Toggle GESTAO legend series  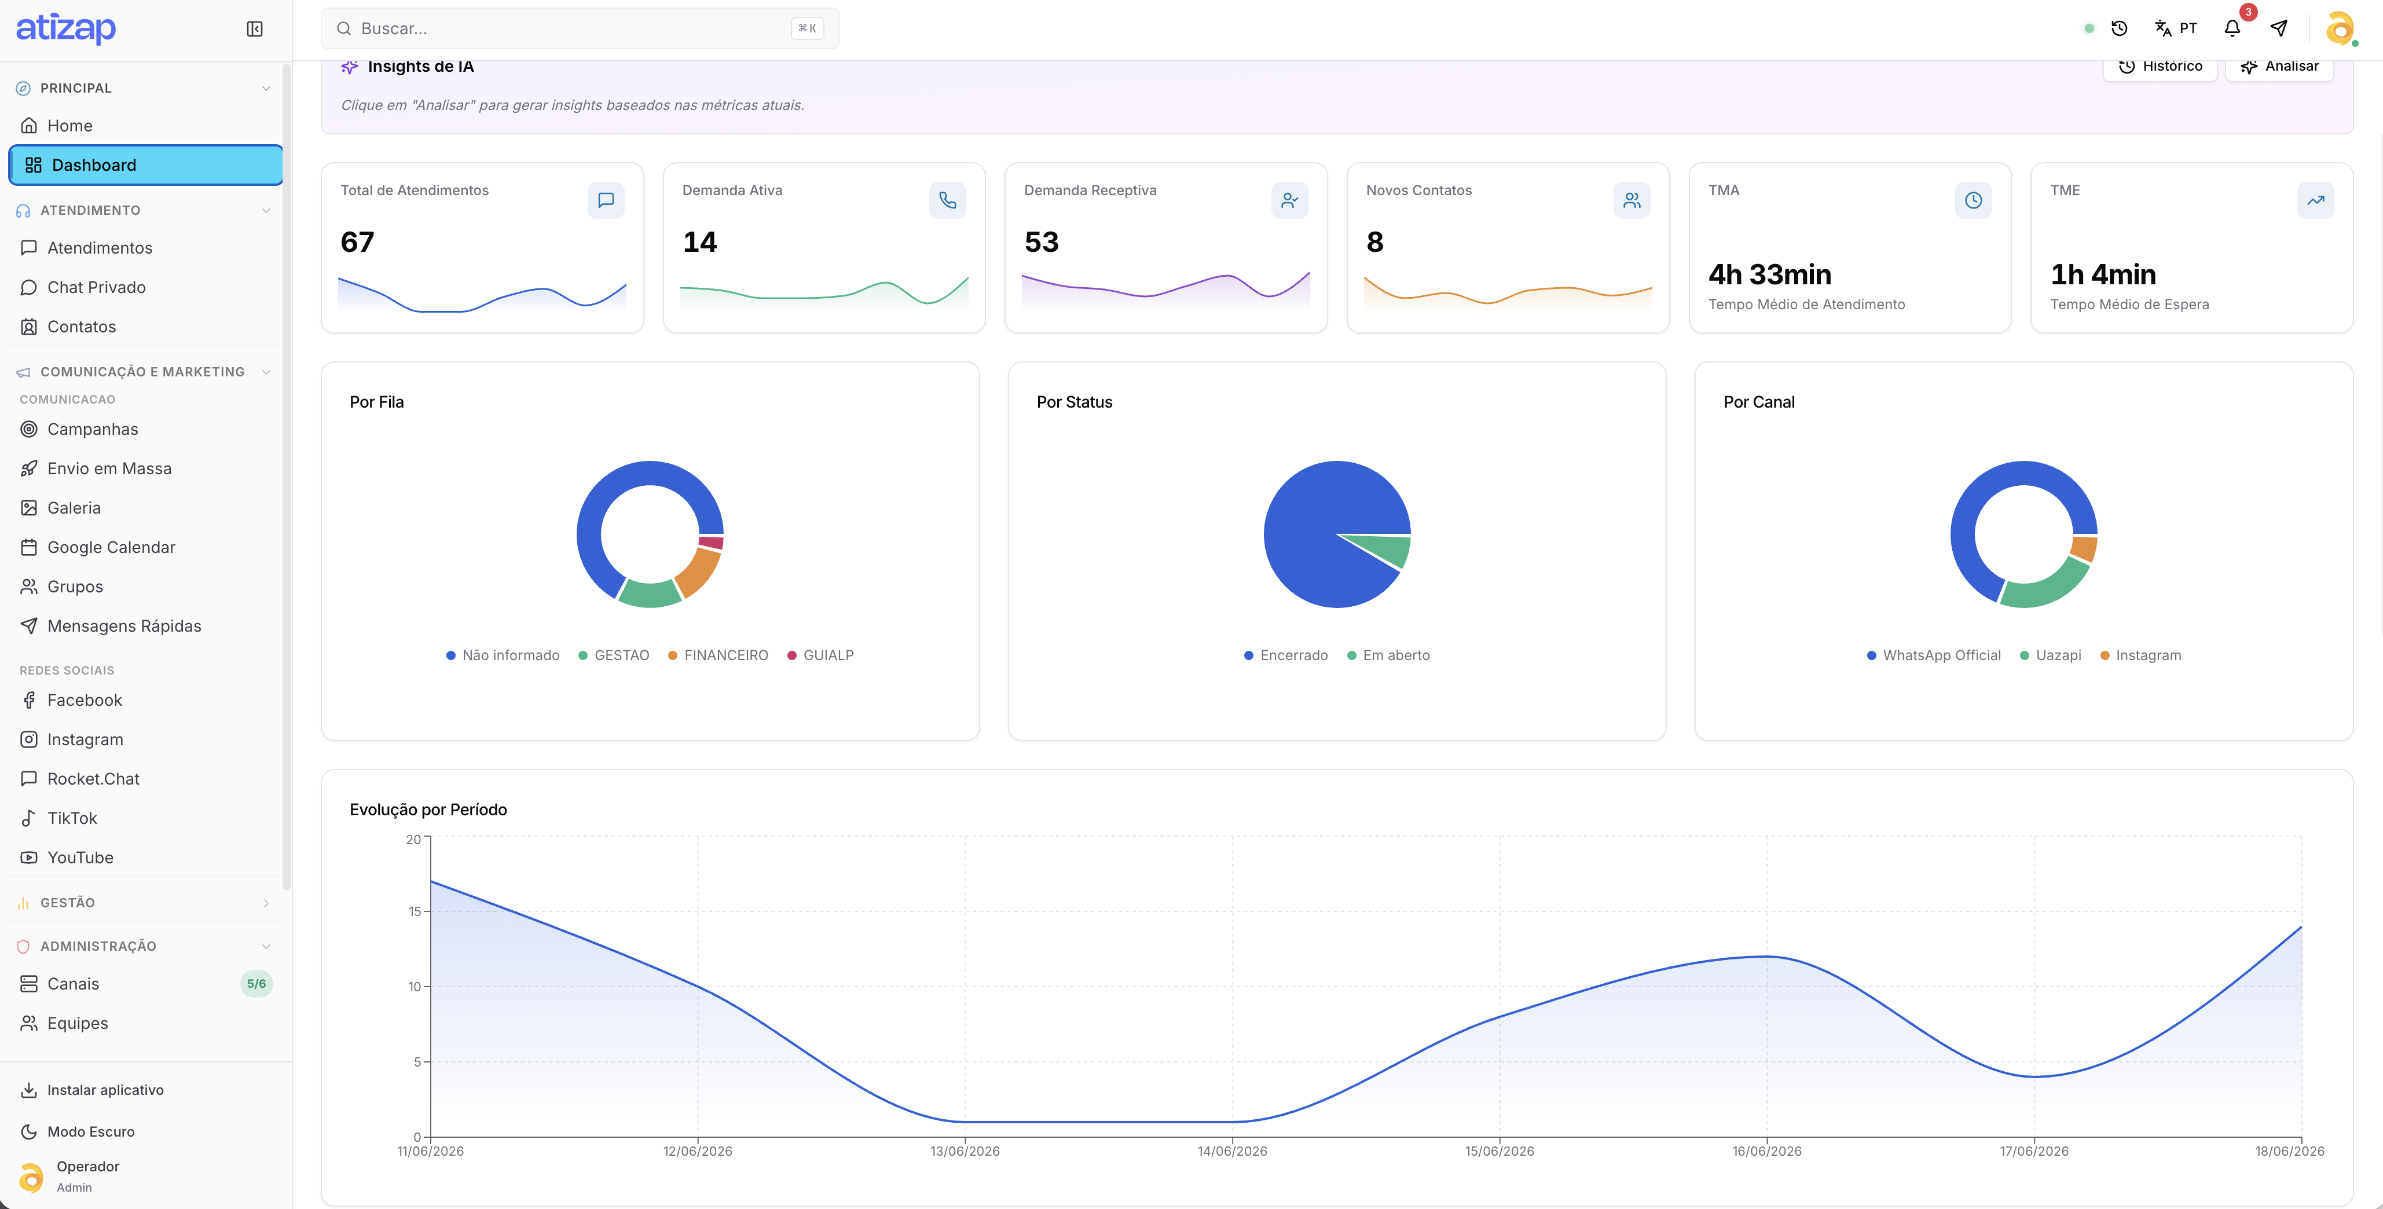pyautogui.click(x=613, y=655)
